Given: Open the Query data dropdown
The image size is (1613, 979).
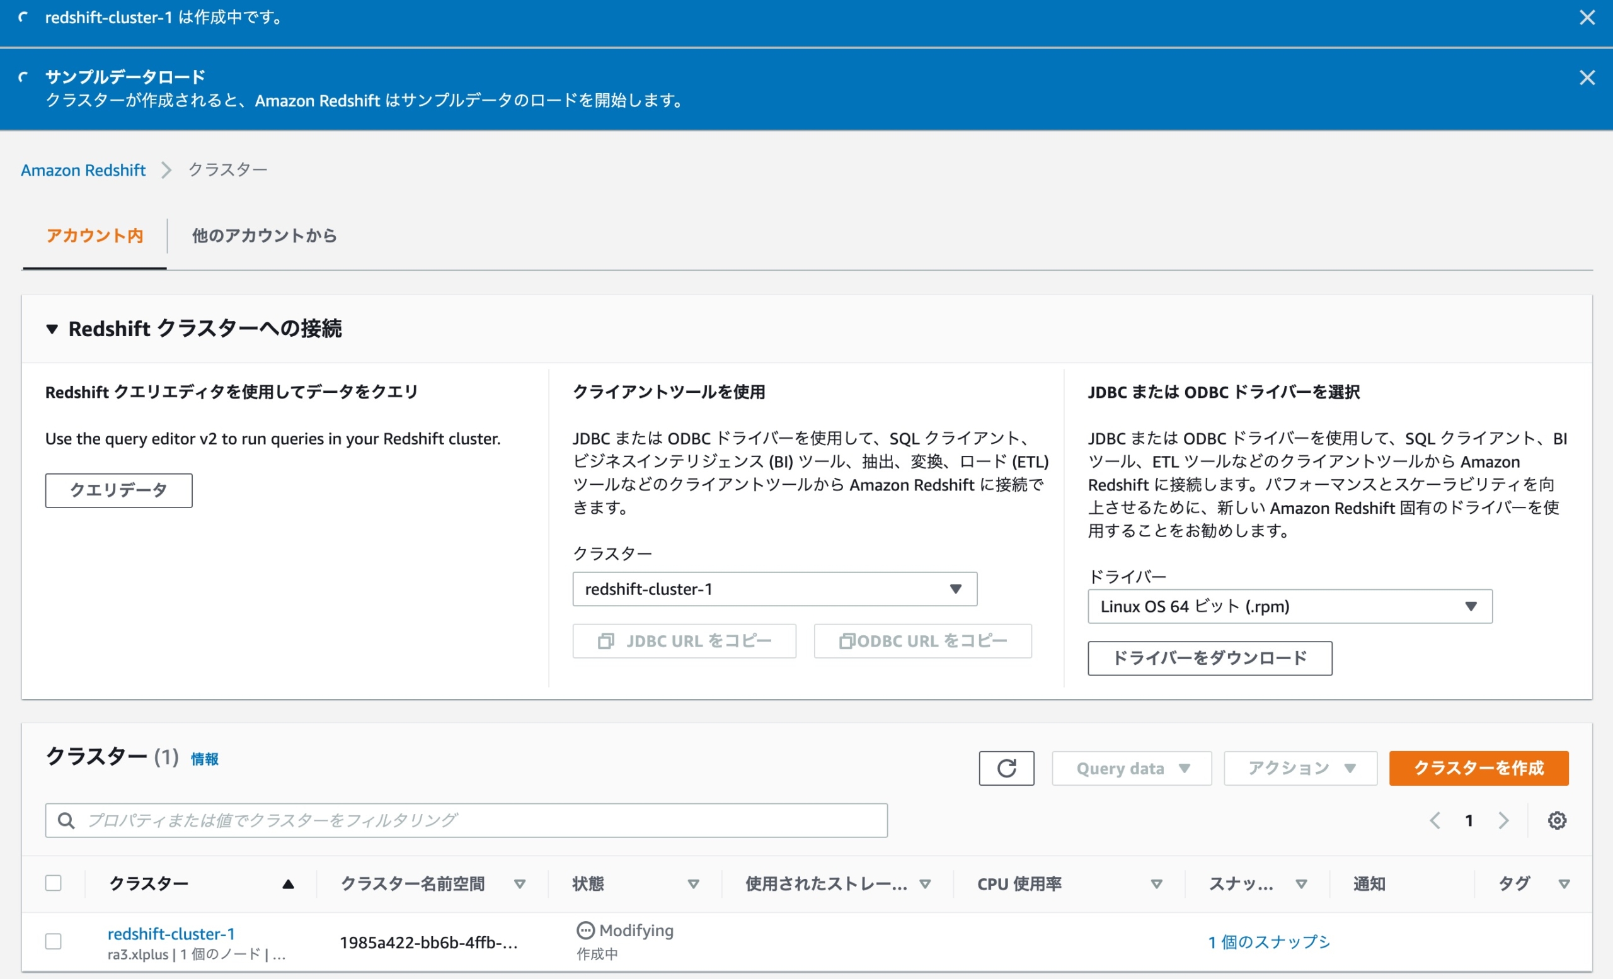Looking at the screenshot, I should point(1131,767).
